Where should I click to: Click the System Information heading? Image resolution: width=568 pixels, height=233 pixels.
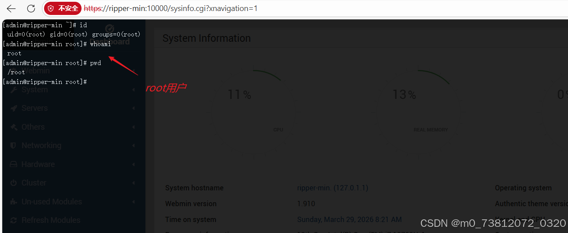tap(206, 38)
